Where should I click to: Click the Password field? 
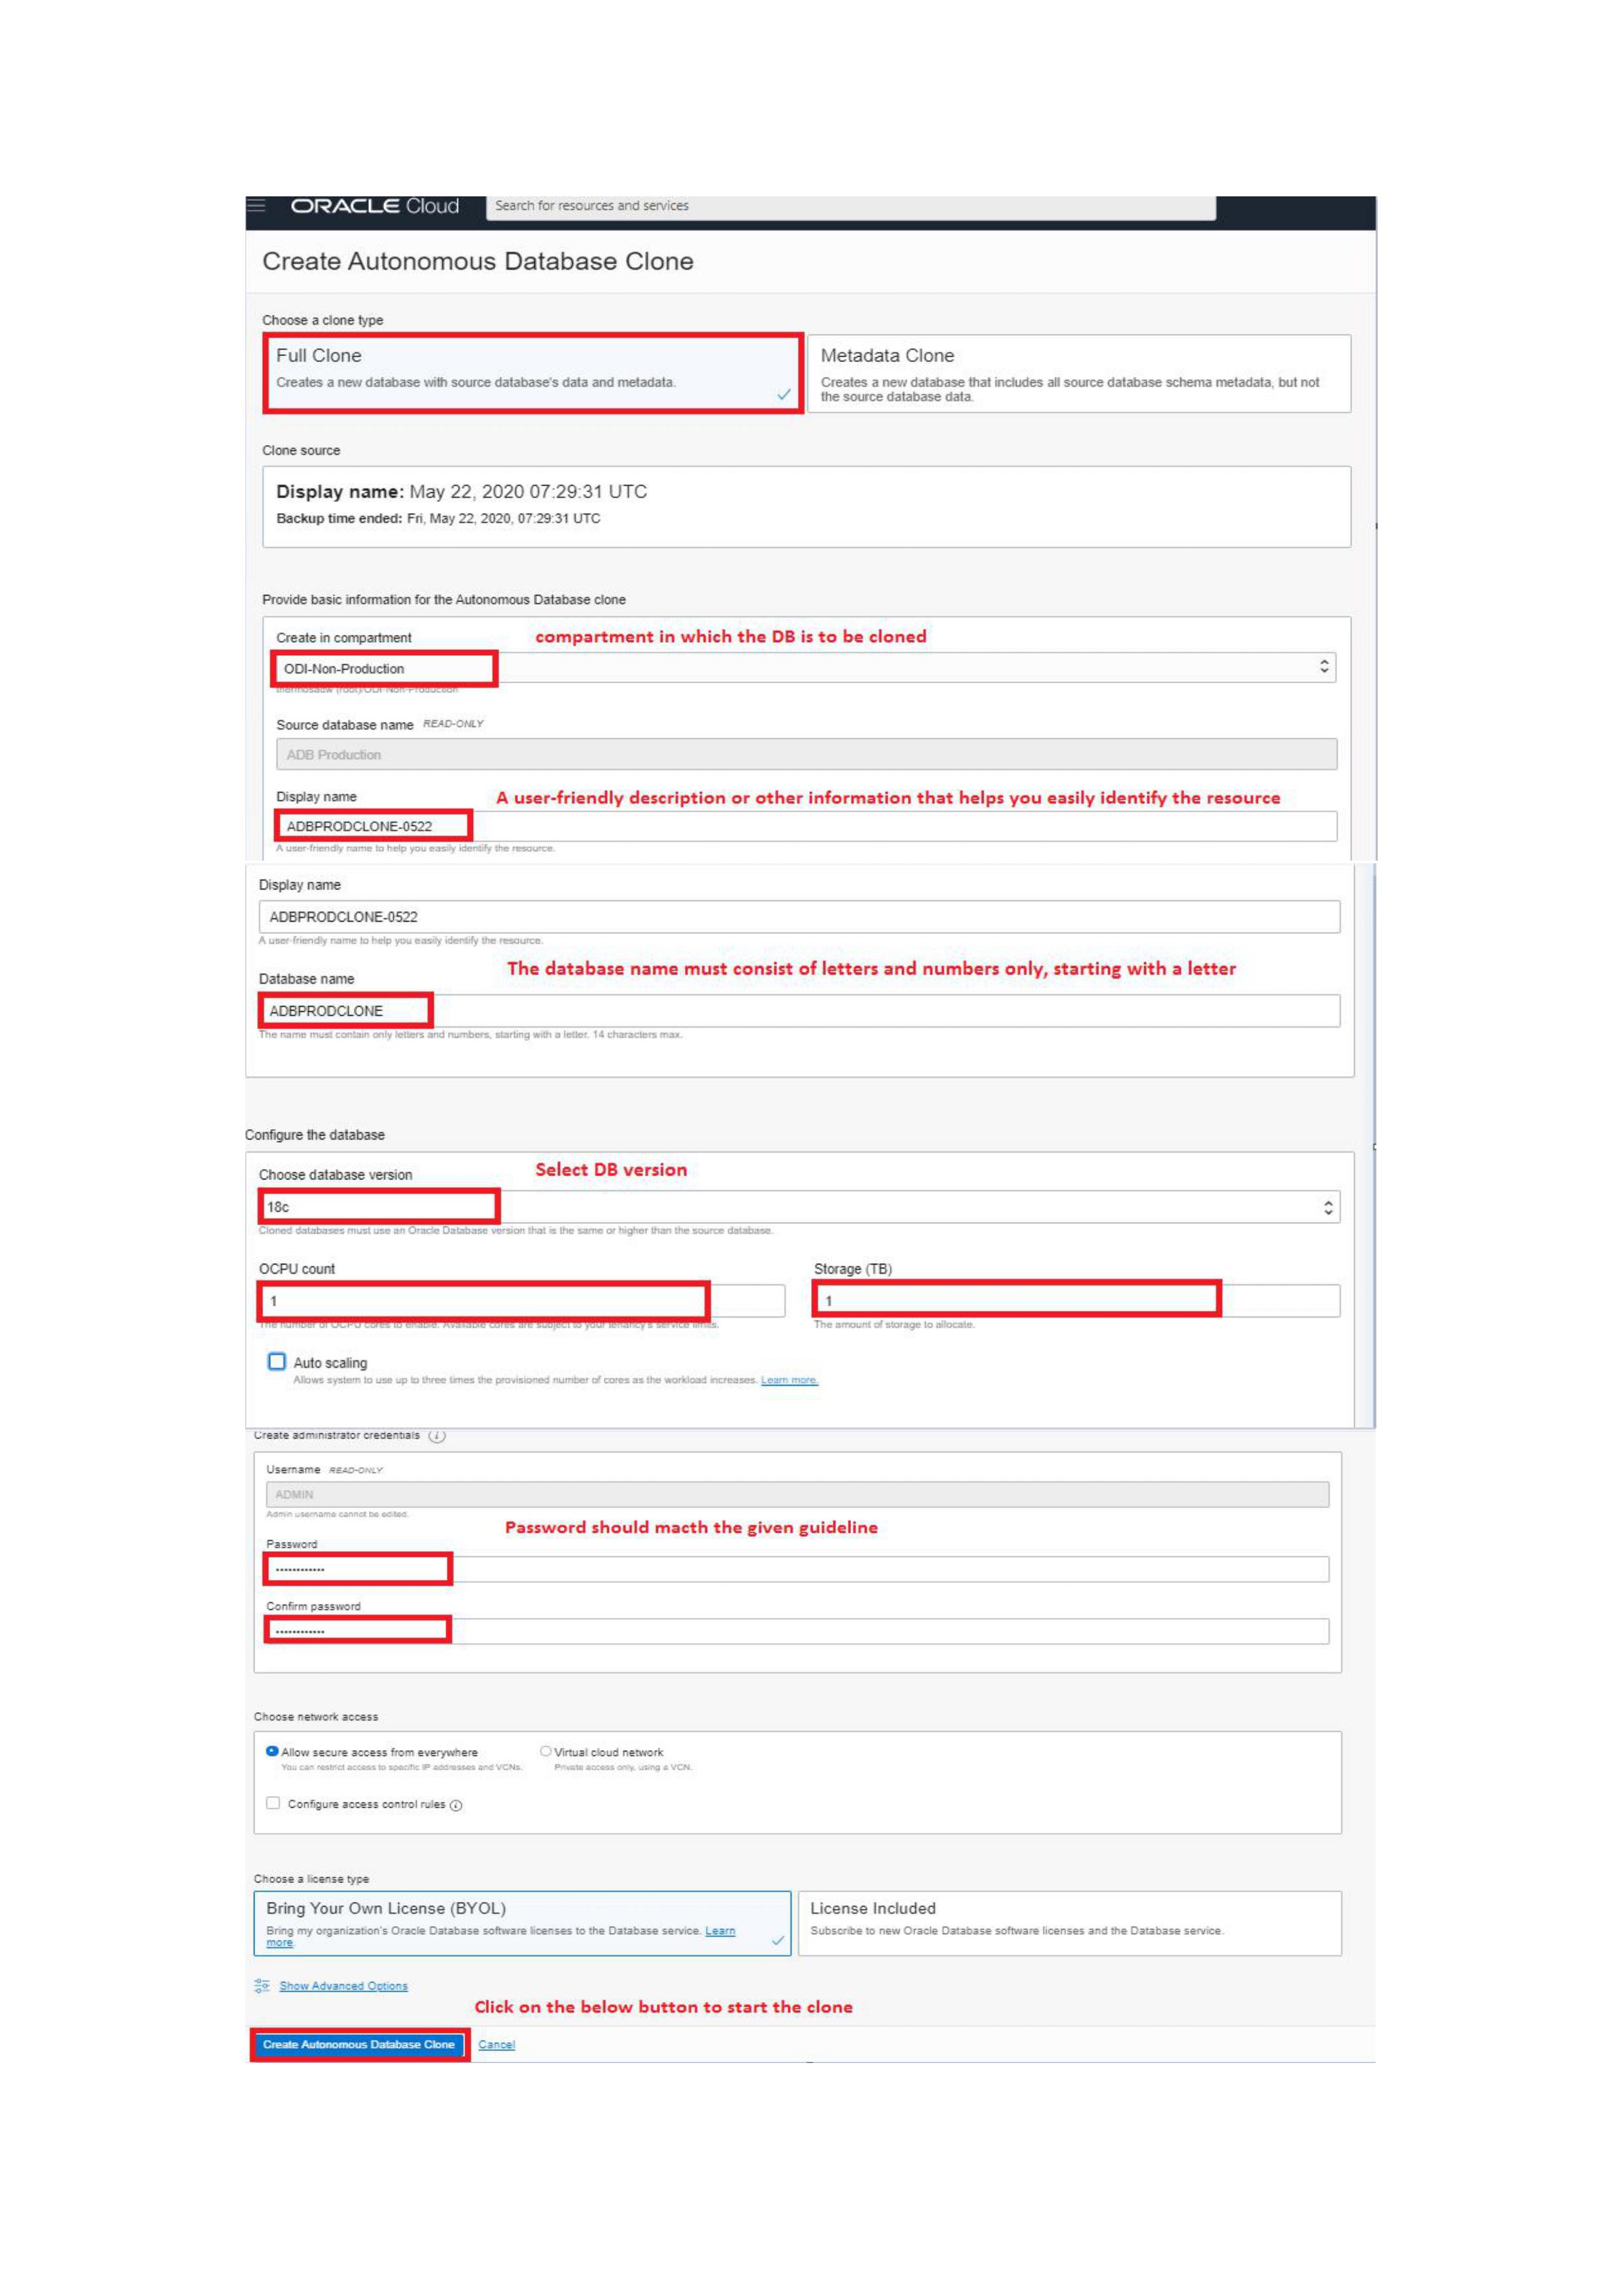pyautogui.click(x=797, y=1569)
